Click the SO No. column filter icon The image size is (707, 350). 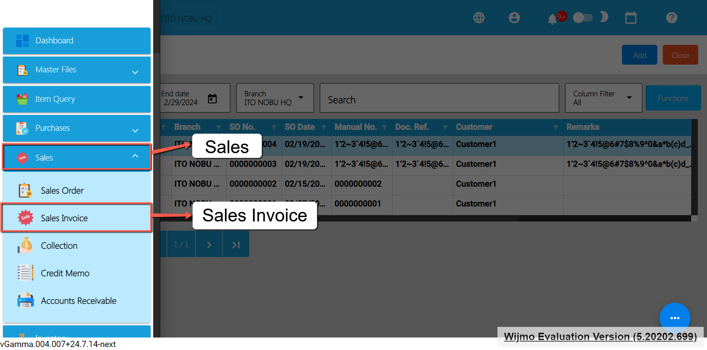click(274, 127)
